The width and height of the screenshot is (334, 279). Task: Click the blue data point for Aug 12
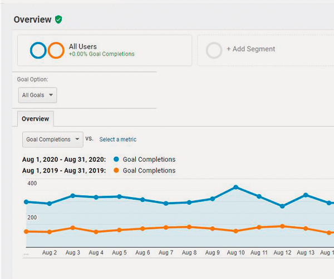[282, 206]
